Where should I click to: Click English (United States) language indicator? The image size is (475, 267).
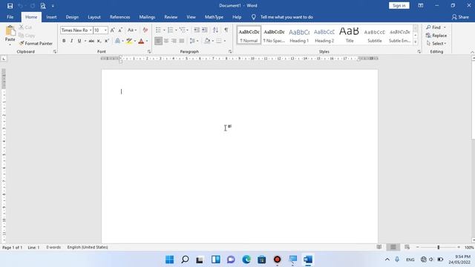88,247
